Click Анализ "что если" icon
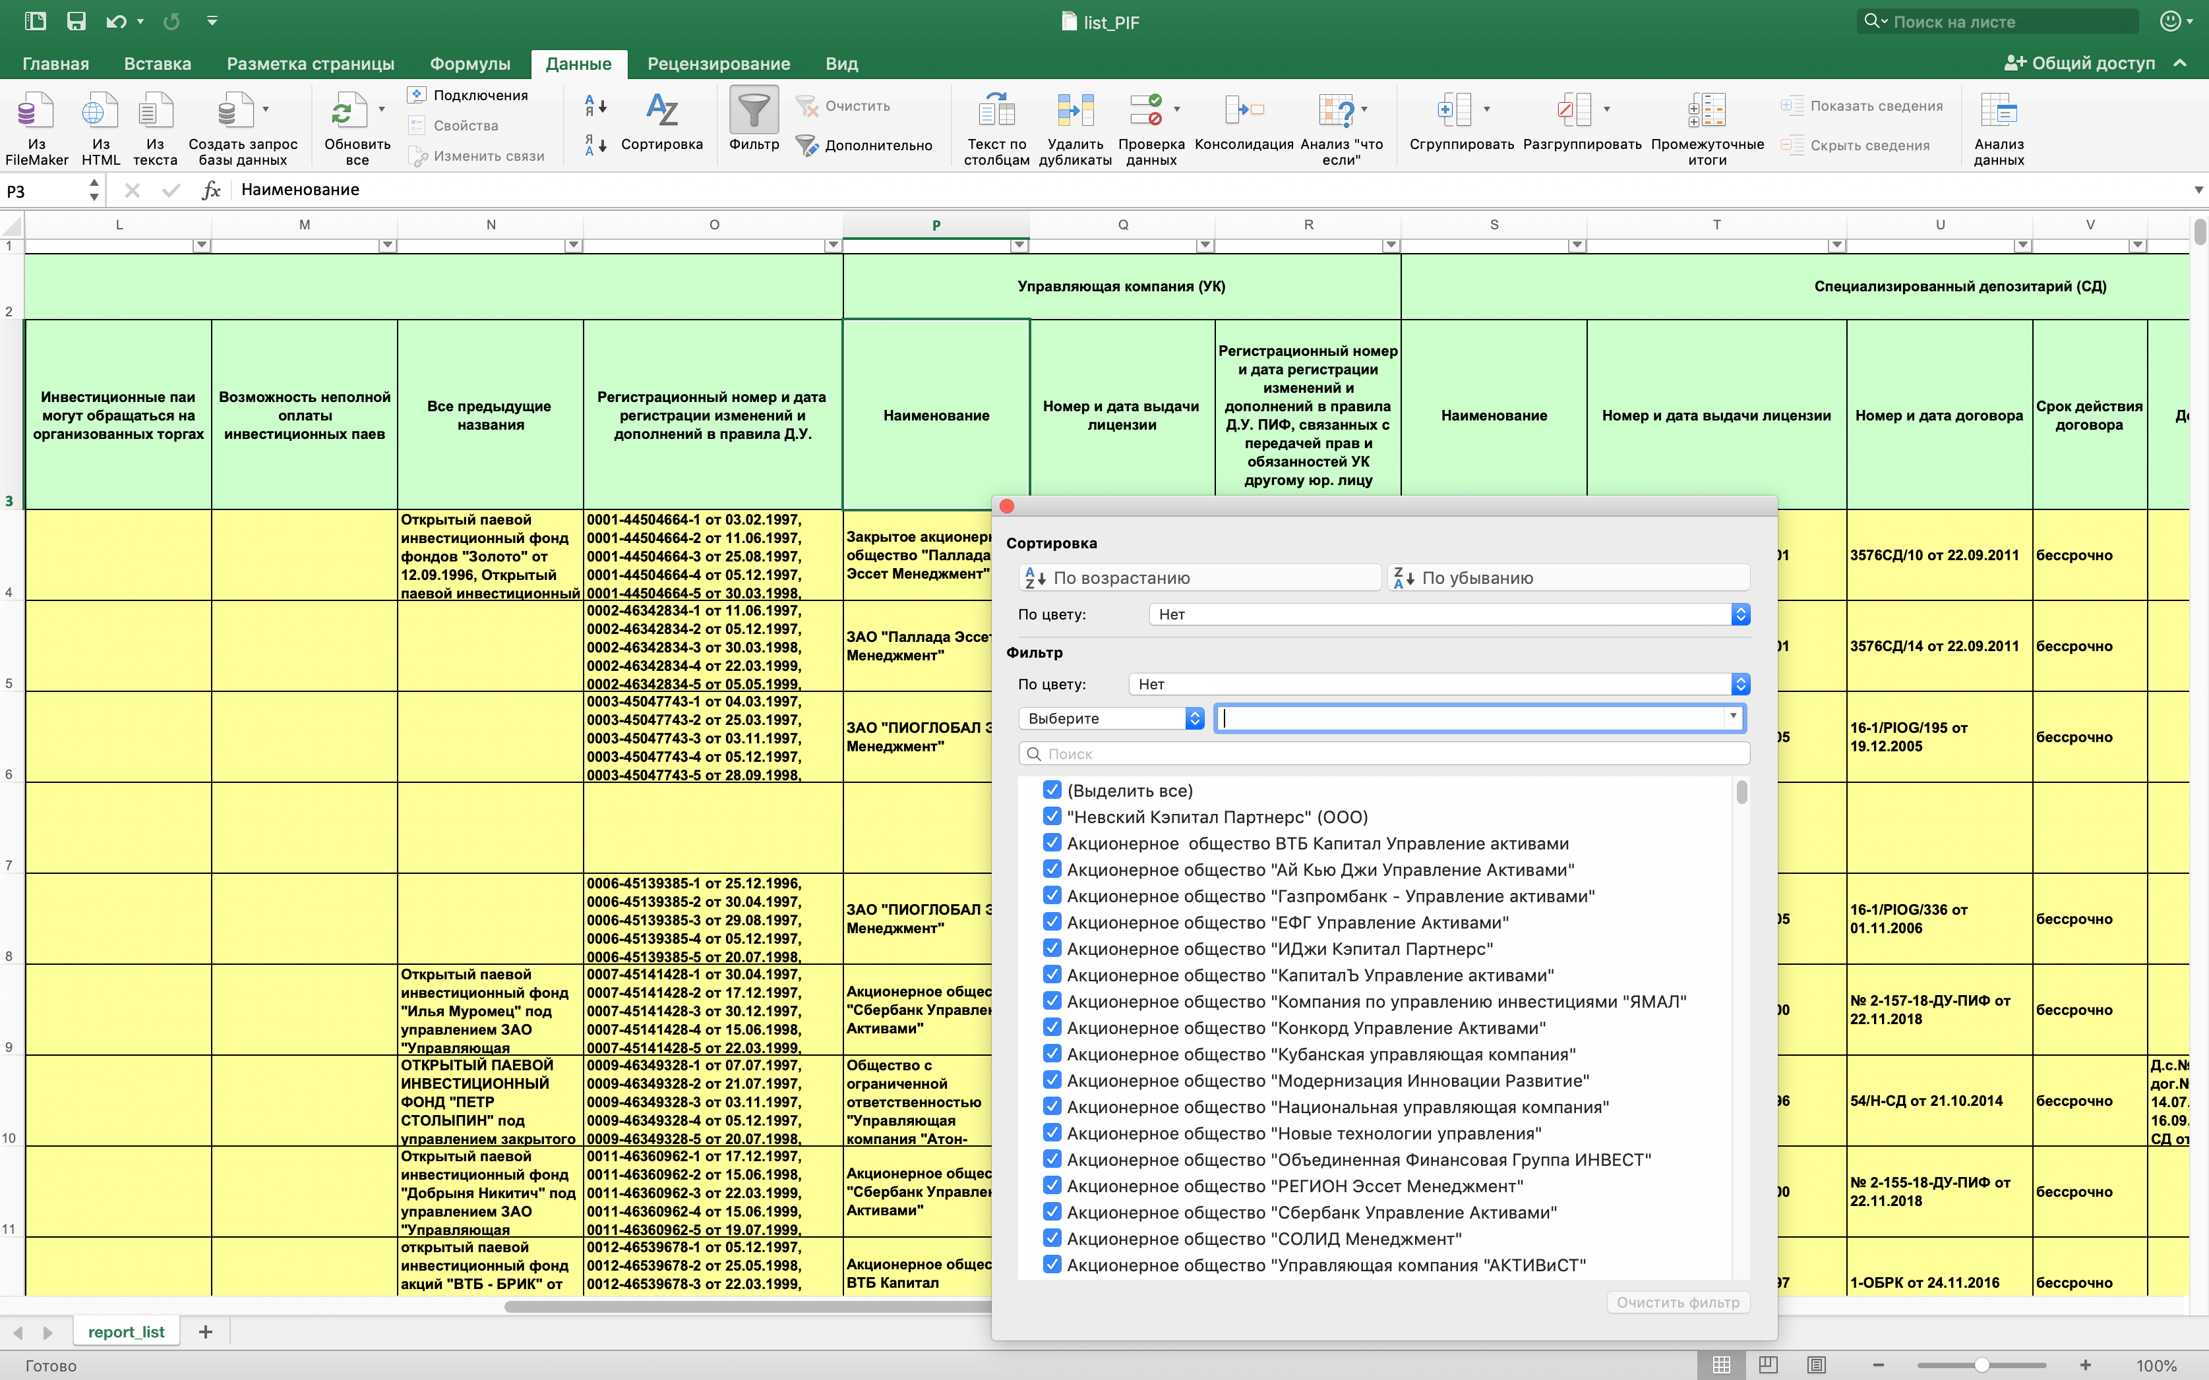The width and height of the screenshot is (2209, 1380). click(x=1335, y=109)
